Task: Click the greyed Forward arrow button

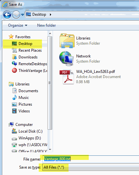Action: pyautogui.click(x=16, y=14)
